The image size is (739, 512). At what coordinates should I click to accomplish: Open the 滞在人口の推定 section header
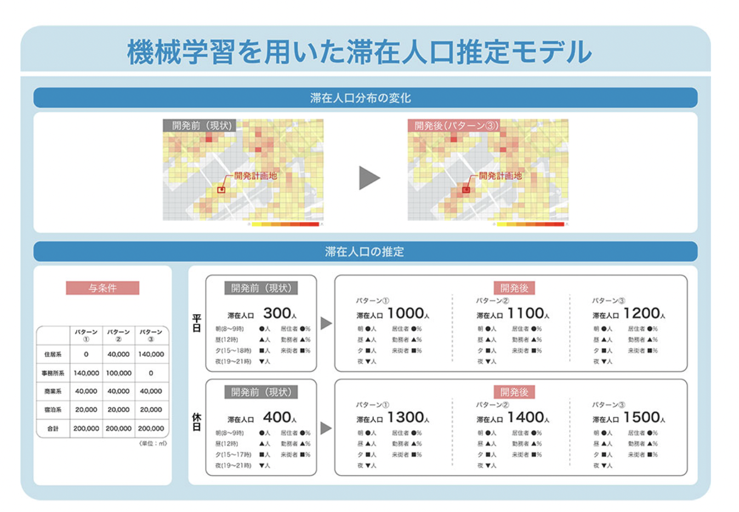coord(365,252)
